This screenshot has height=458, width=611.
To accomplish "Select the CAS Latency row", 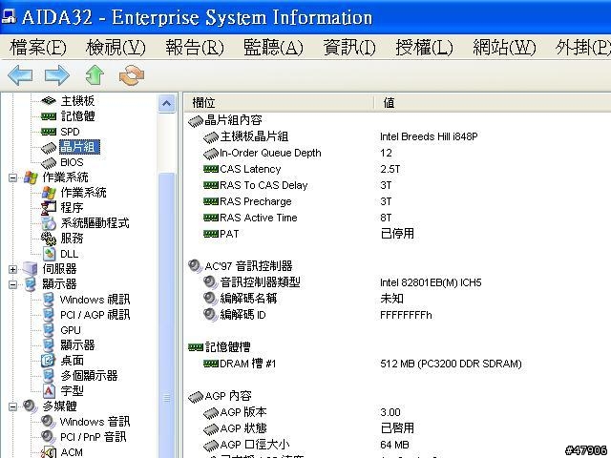I will [x=397, y=169].
